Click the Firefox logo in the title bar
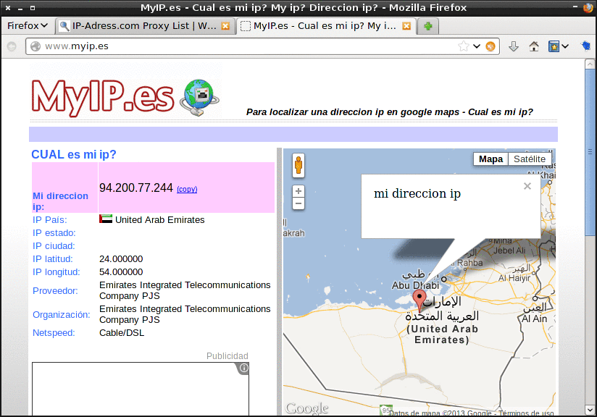This screenshot has width=597, height=417. 588,7
